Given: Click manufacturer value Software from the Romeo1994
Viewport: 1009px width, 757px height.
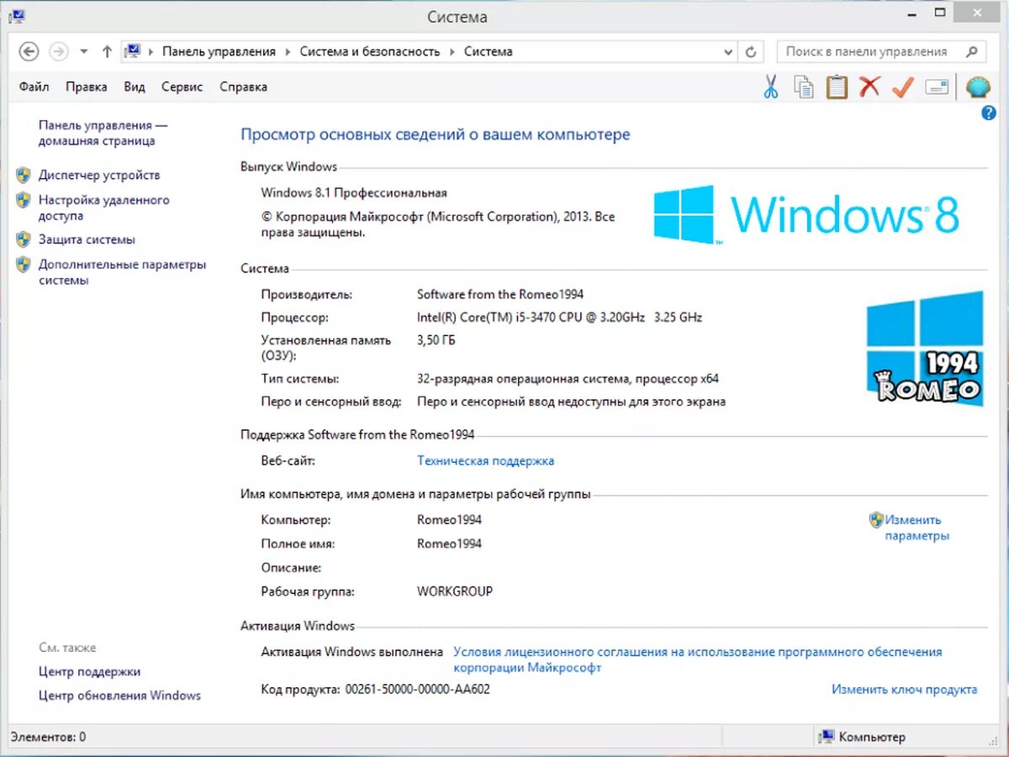Looking at the screenshot, I should (500, 294).
